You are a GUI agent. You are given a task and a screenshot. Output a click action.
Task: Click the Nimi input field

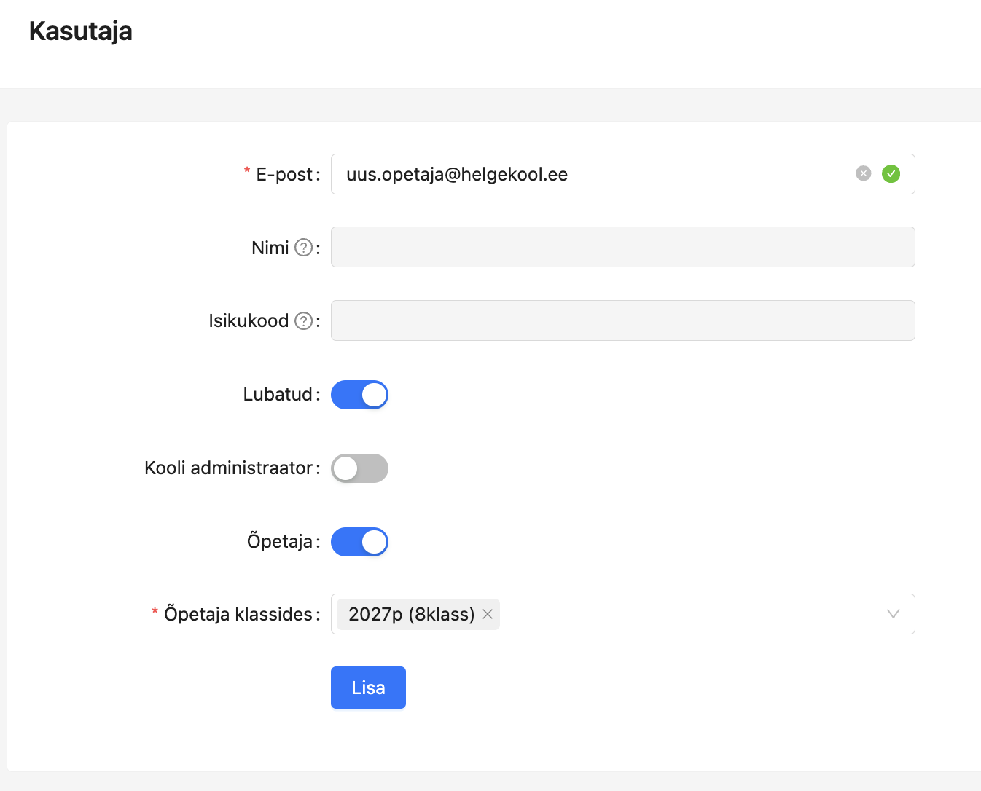[x=622, y=247]
